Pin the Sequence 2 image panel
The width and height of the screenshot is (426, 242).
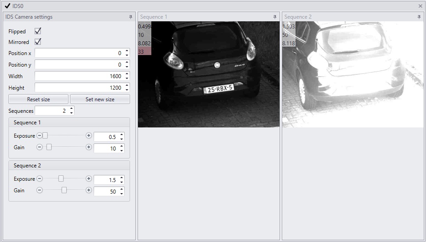point(419,17)
